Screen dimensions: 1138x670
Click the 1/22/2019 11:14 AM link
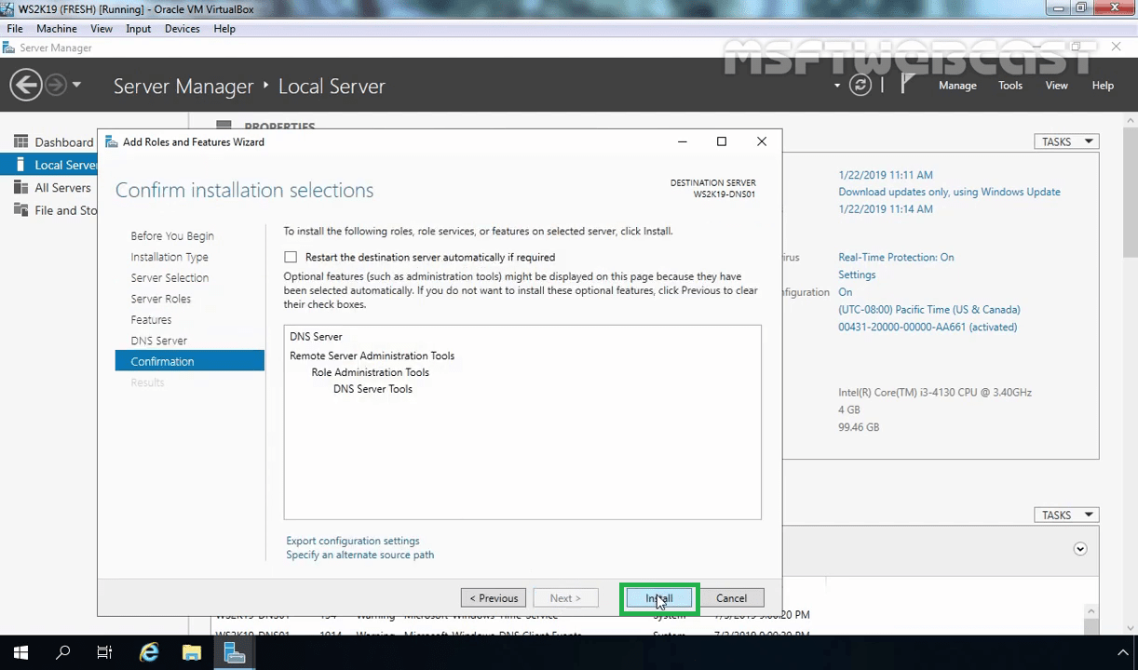click(886, 209)
